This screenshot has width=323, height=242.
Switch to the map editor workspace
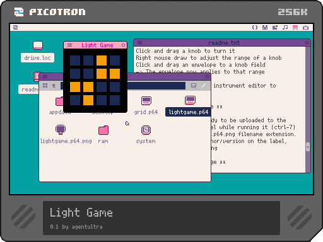(x=275, y=27)
